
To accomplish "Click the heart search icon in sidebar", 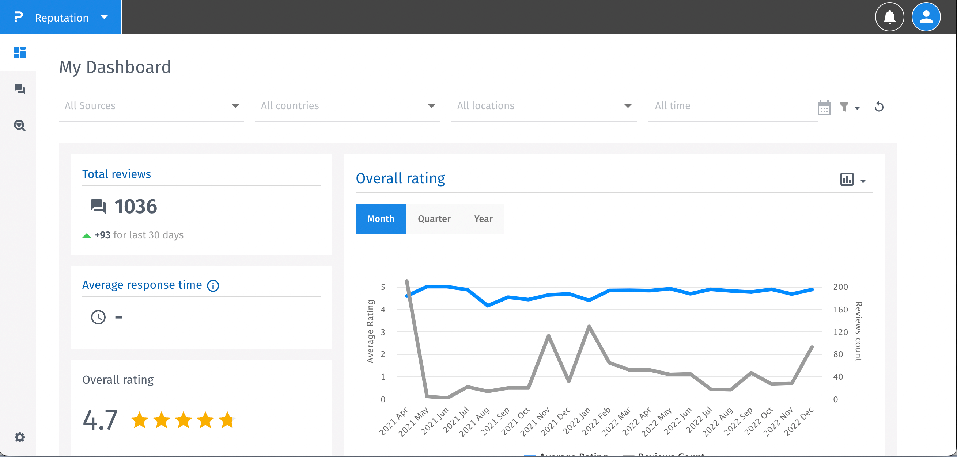I will coord(19,126).
